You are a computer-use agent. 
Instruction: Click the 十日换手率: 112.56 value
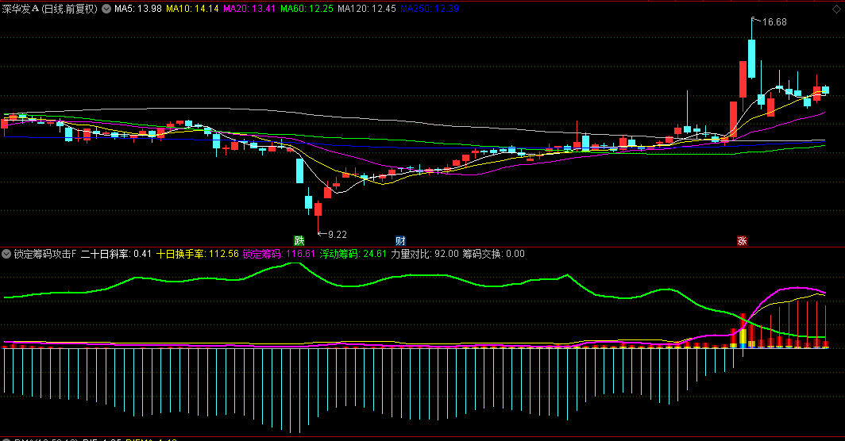point(197,254)
